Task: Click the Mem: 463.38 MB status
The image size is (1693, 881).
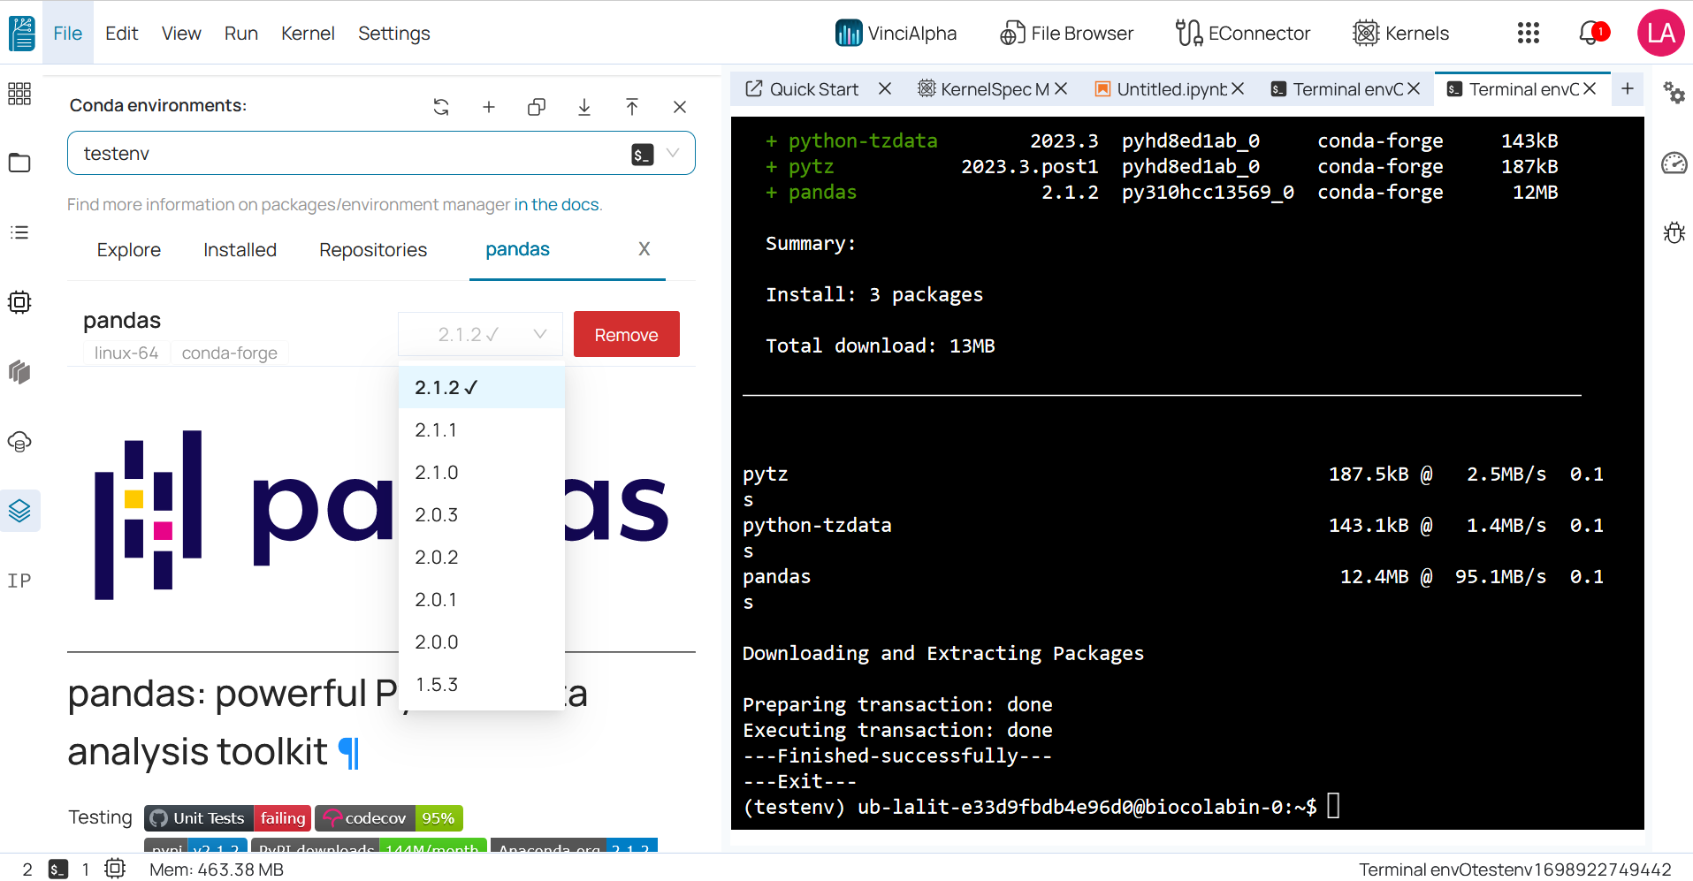Action: 217,870
